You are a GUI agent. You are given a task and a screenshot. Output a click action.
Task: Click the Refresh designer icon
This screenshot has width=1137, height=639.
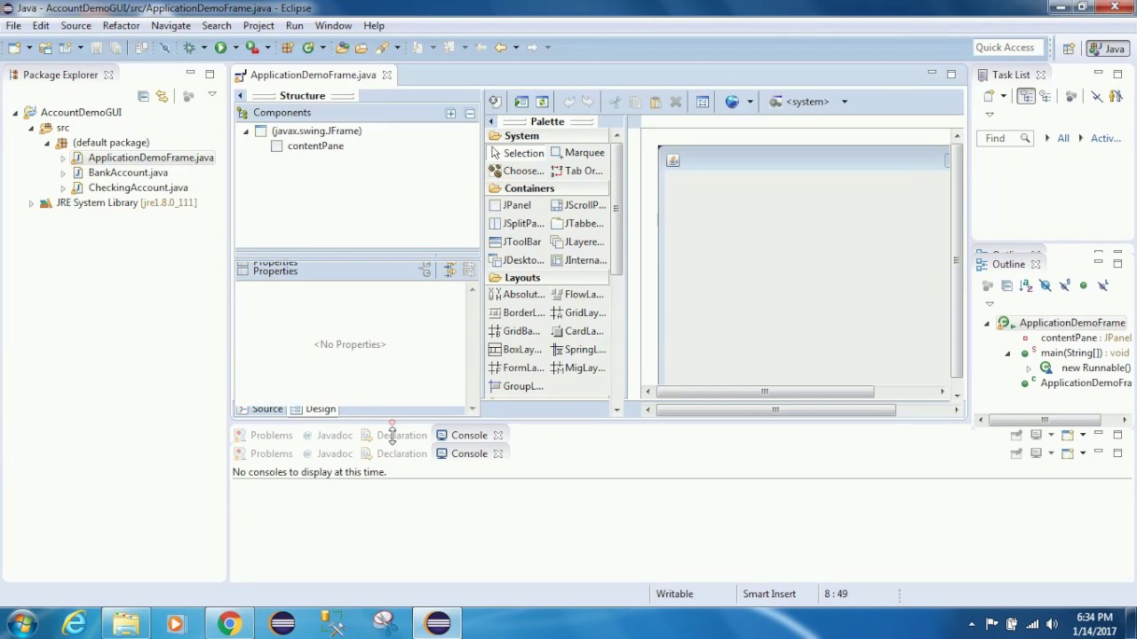pyautogui.click(x=542, y=101)
